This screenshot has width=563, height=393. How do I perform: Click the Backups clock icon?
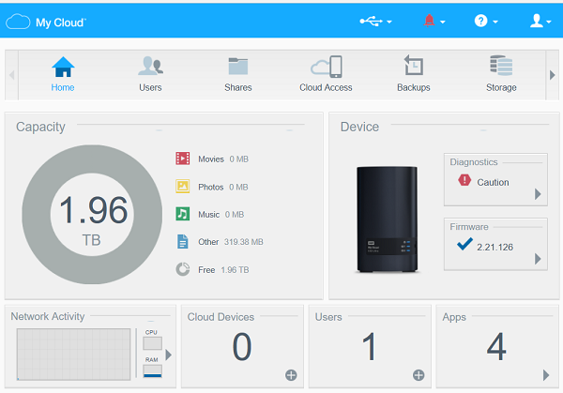click(x=414, y=66)
